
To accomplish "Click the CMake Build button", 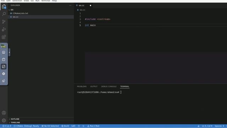I will tap(65, 126).
